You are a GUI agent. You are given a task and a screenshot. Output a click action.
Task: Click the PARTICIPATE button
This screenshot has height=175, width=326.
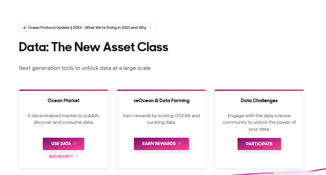(259, 144)
